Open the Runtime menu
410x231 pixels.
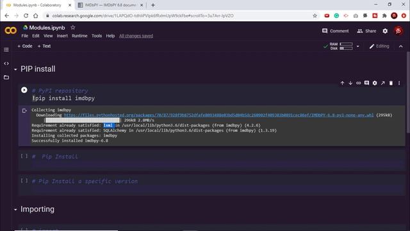pos(79,36)
